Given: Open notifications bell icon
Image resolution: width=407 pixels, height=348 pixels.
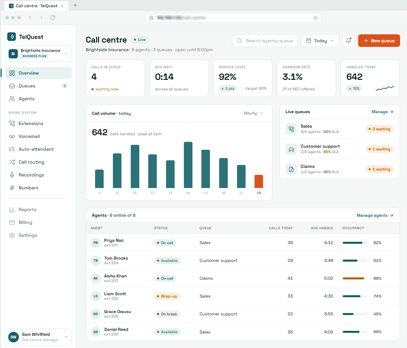Looking at the screenshot, I should pos(349,41).
